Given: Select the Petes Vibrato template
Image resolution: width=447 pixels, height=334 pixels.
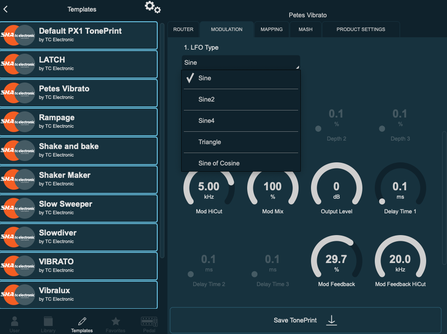Looking at the screenshot, I should coord(79,93).
